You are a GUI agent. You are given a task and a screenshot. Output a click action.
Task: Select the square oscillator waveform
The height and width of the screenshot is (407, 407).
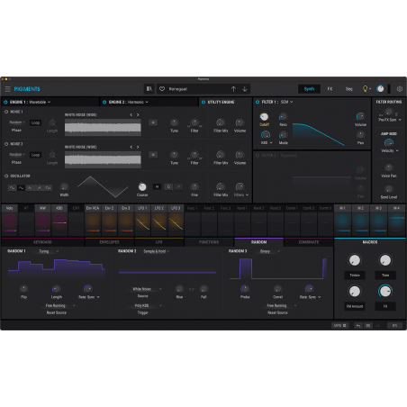(x=48, y=188)
